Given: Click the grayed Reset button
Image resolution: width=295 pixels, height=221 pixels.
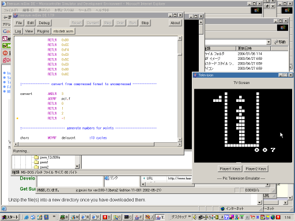Looking at the screenshot, I should [x=77, y=23].
